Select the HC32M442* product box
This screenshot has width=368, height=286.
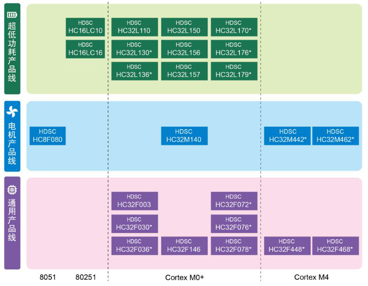(x=287, y=136)
